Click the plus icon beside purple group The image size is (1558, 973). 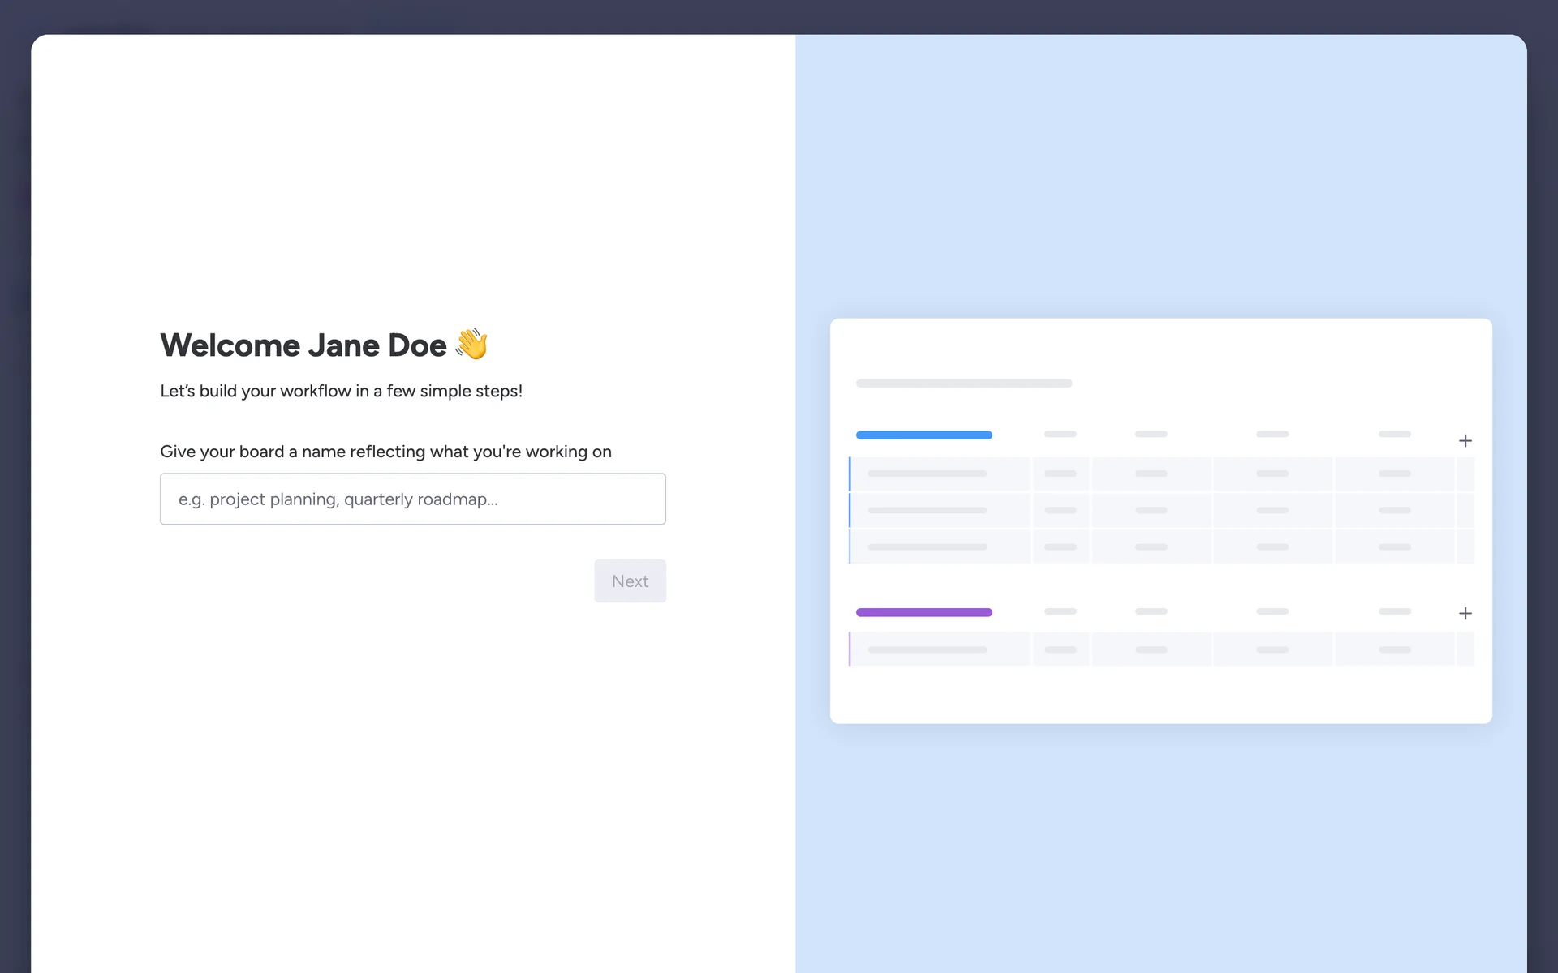[1465, 614]
